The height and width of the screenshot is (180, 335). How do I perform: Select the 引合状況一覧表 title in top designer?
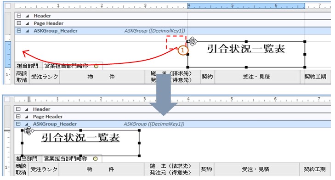[x=246, y=49]
